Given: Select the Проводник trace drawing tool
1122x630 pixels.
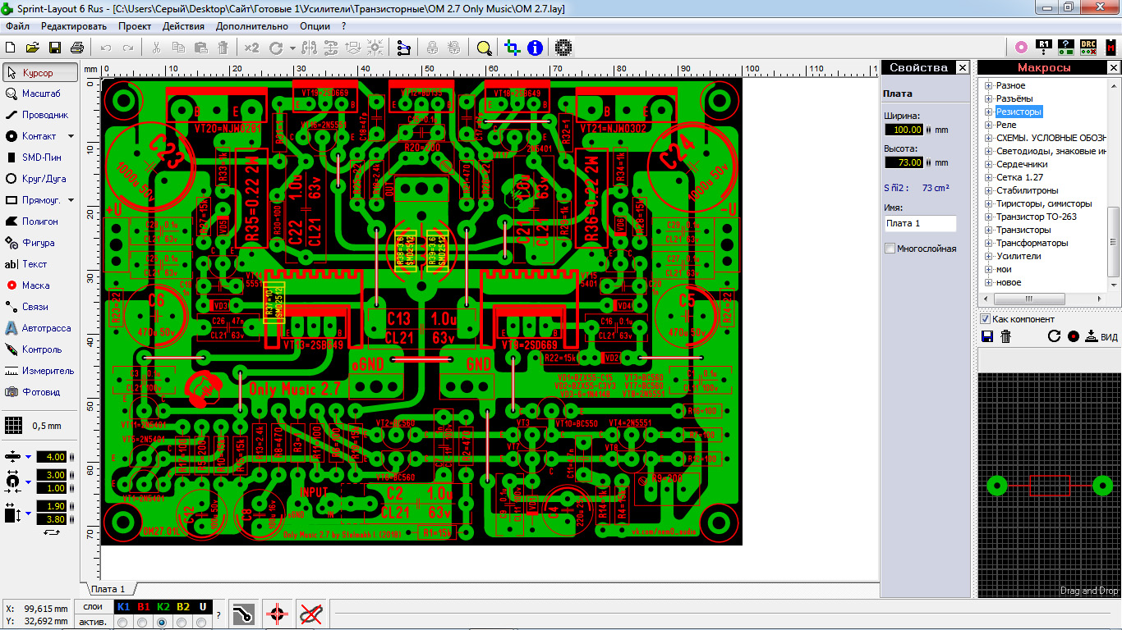Looking at the screenshot, I should pyautogui.click(x=38, y=114).
